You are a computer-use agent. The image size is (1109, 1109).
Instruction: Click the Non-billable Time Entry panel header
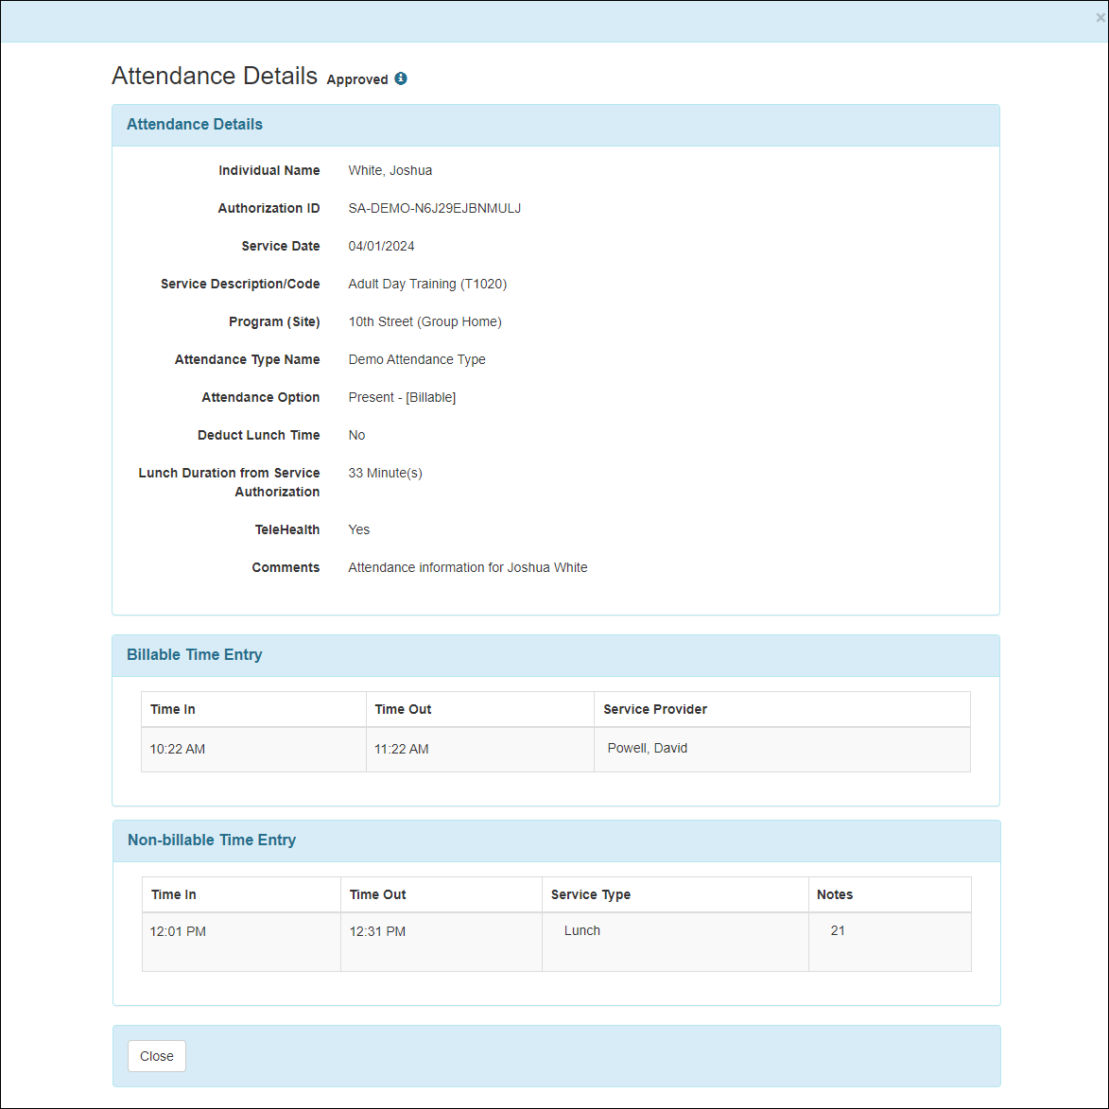(x=556, y=840)
